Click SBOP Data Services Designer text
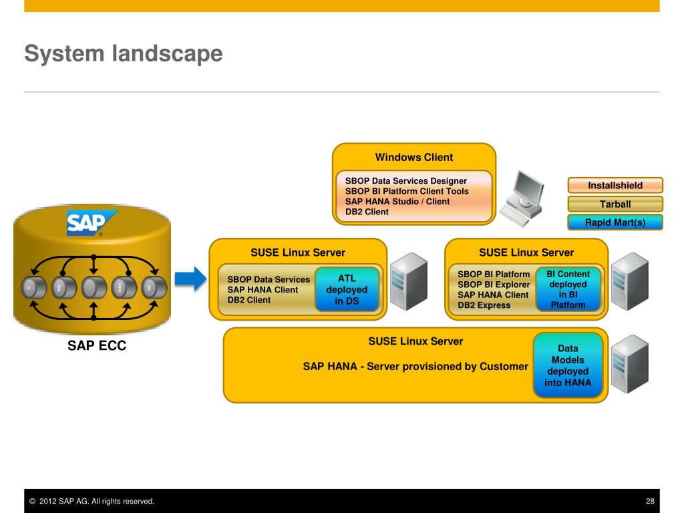Viewport: 684px width, 513px height. click(405, 180)
